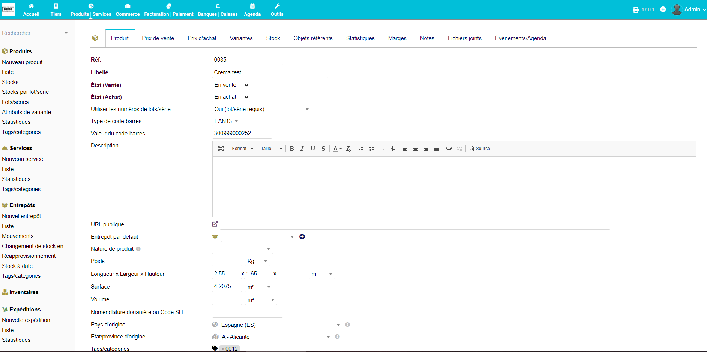This screenshot has height=352, width=707.
Task: Click the add warehouse plus icon
Action: click(x=302, y=236)
